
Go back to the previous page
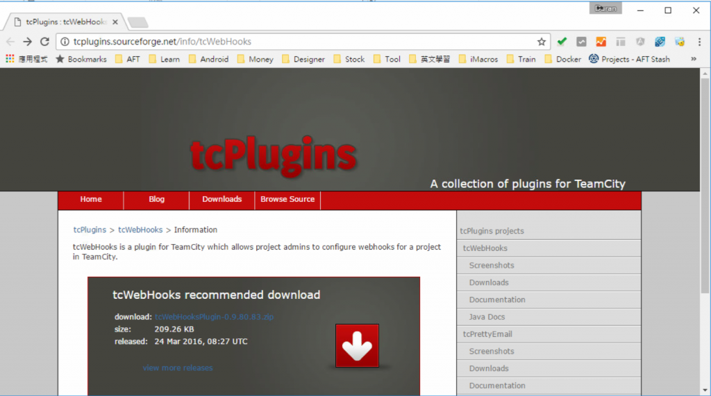coord(10,42)
